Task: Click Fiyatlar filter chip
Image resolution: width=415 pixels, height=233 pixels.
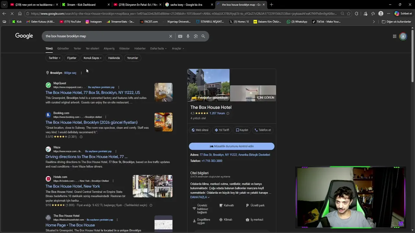Action: (x=72, y=58)
